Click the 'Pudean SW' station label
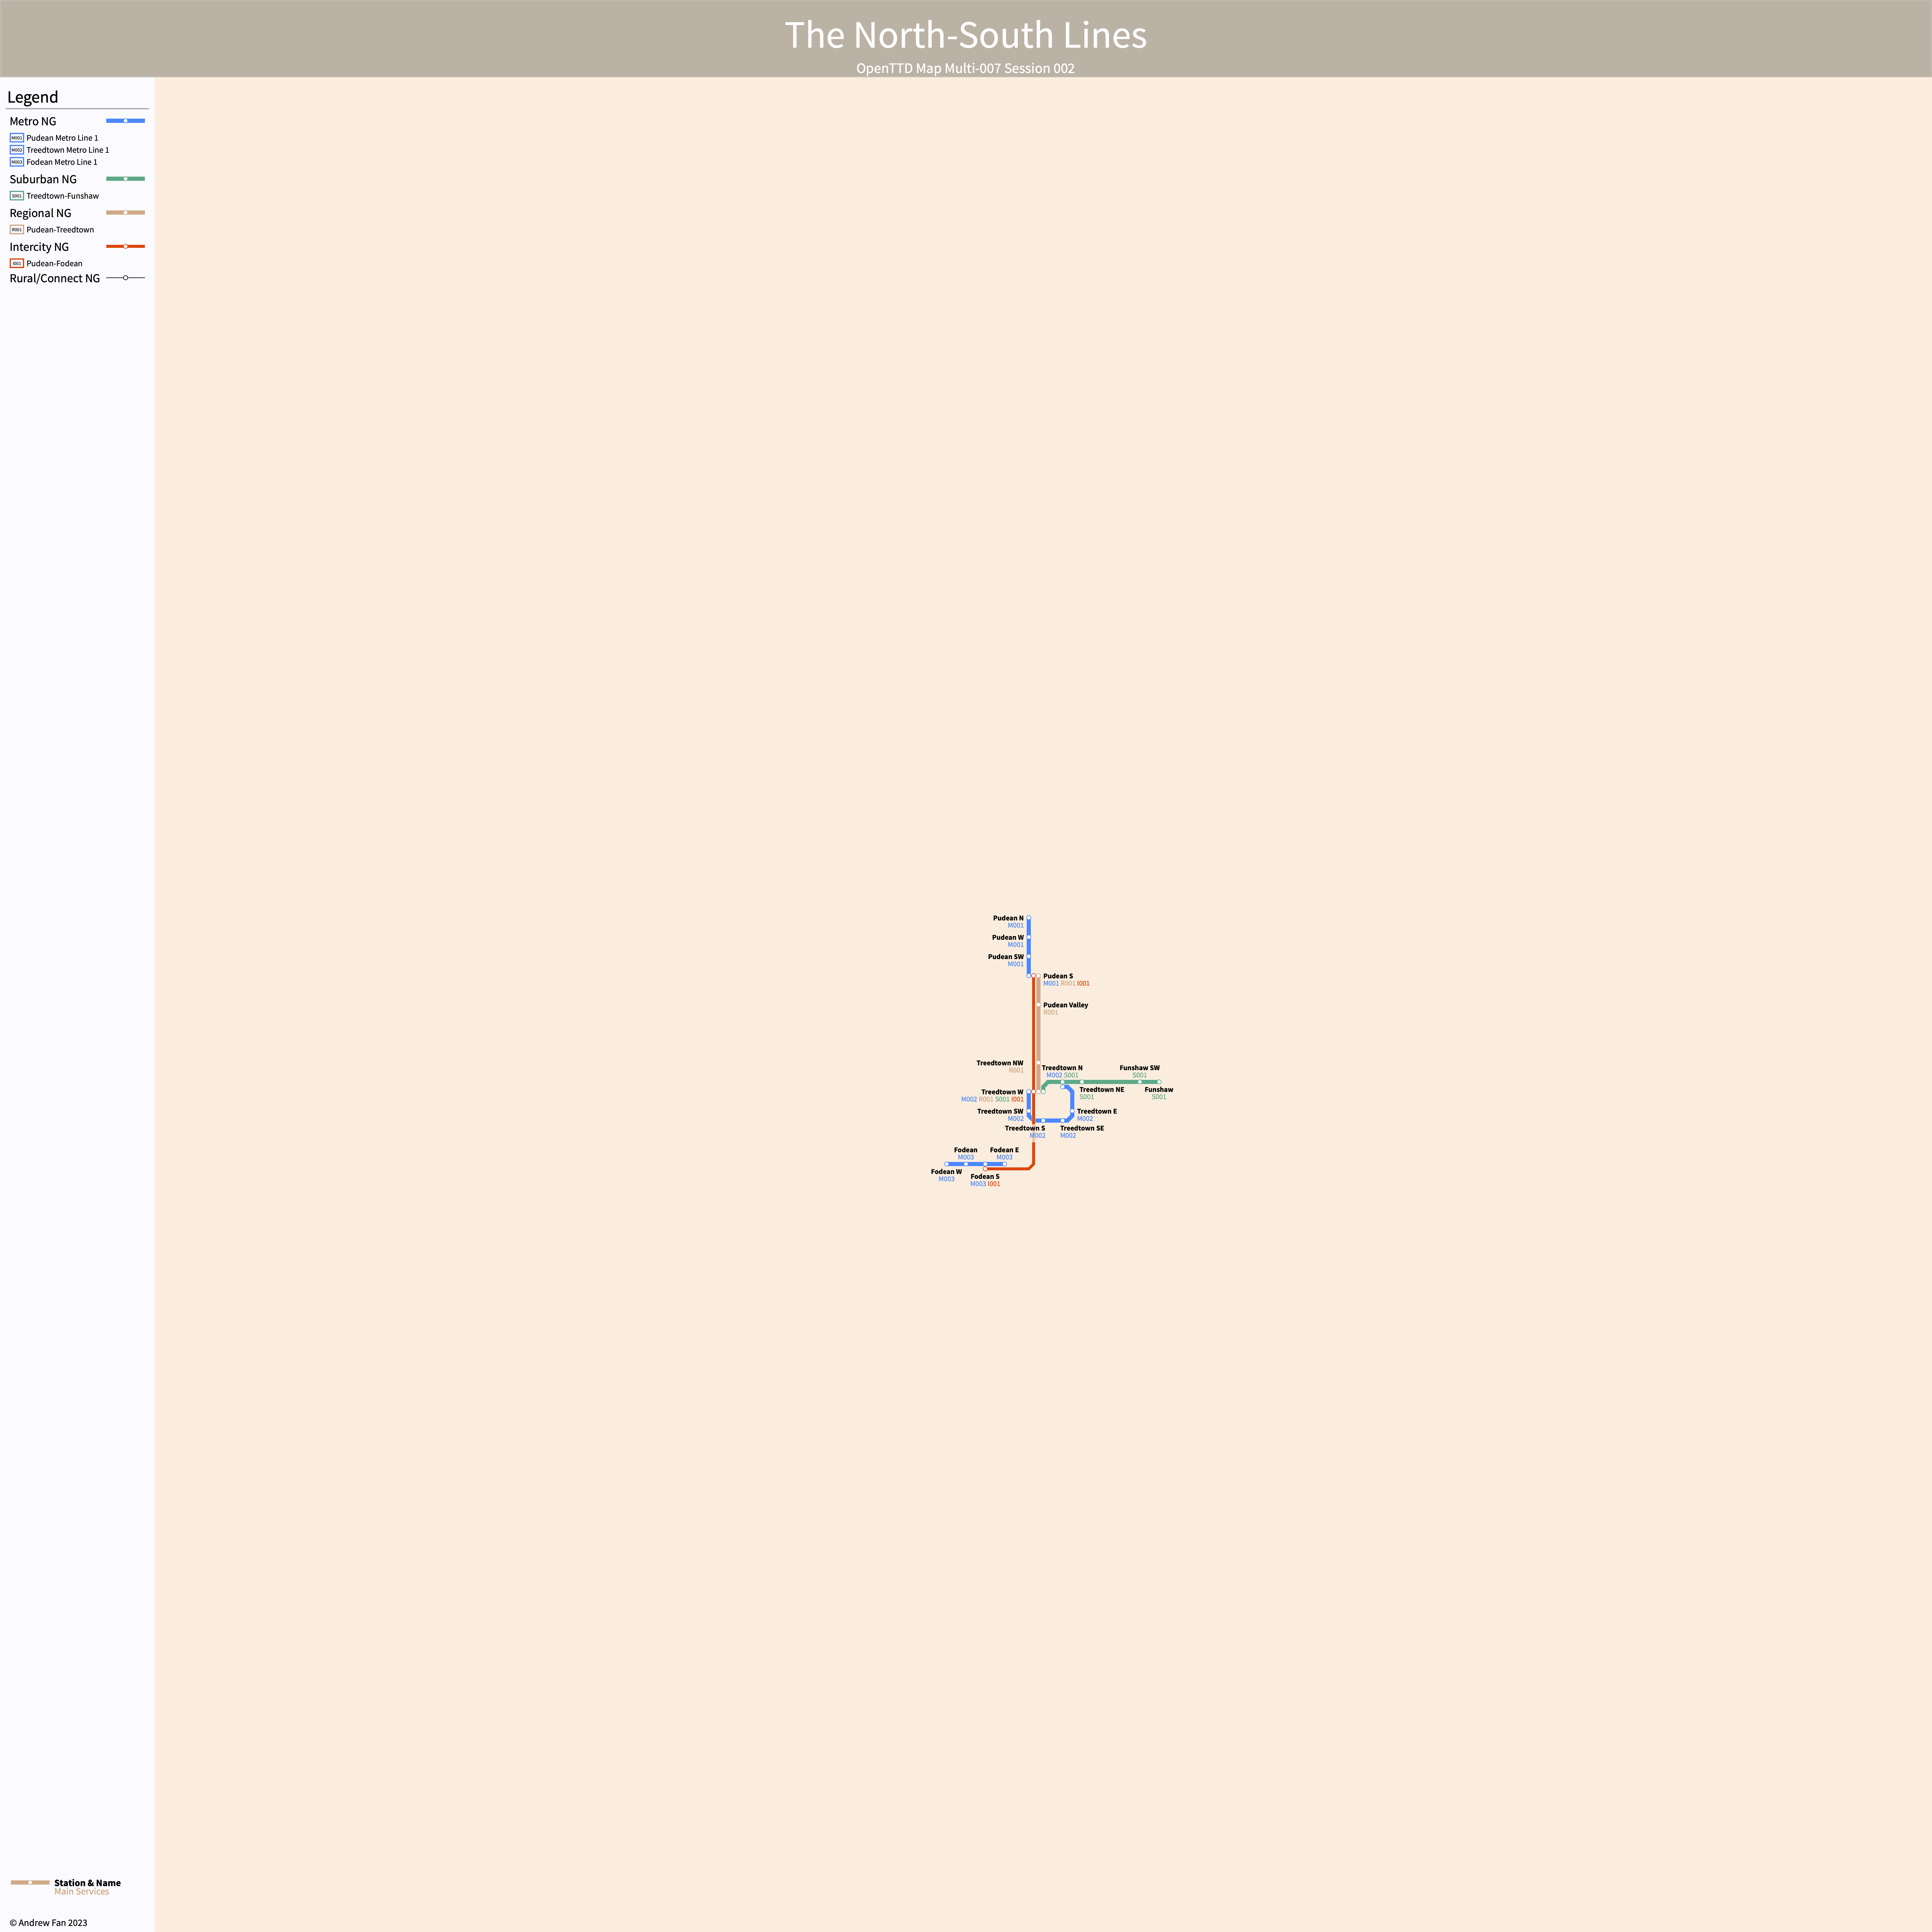 tap(1006, 957)
